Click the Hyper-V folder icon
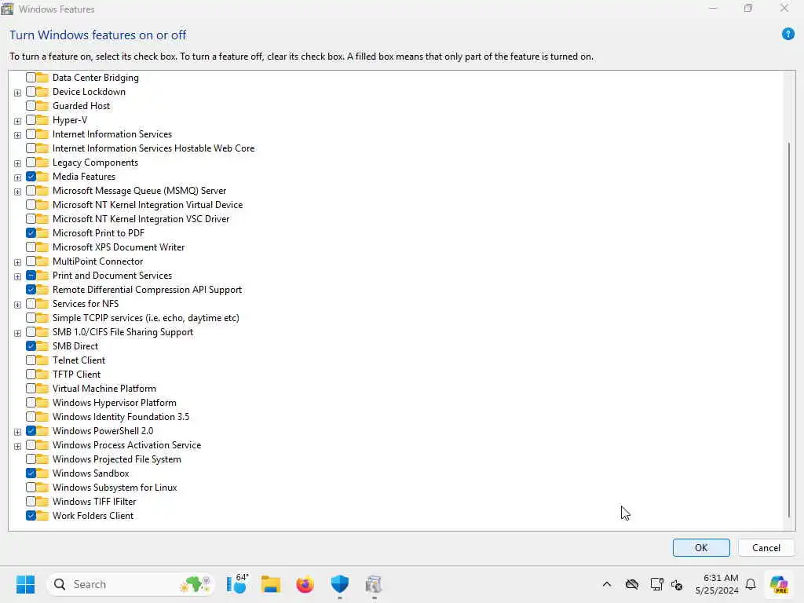The image size is (804, 603). click(x=42, y=120)
